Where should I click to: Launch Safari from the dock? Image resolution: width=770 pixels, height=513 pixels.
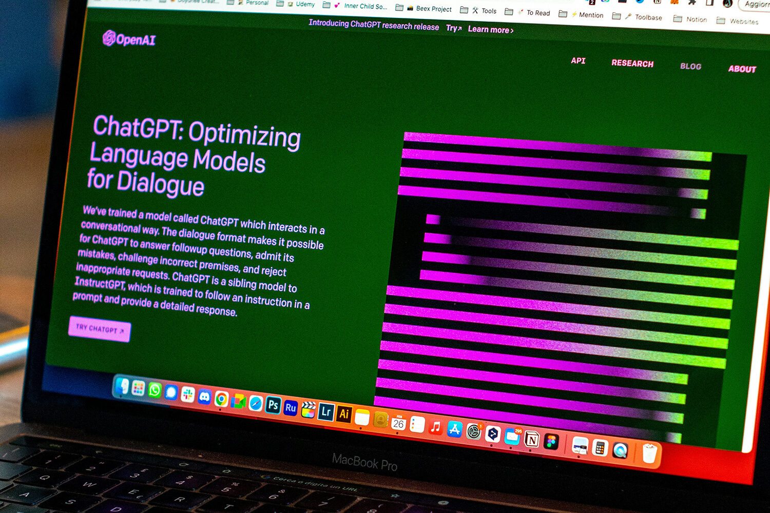pos(256,403)
